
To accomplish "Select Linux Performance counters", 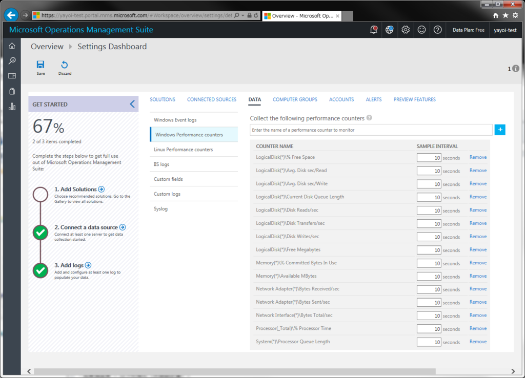I will tap(194, 150).
